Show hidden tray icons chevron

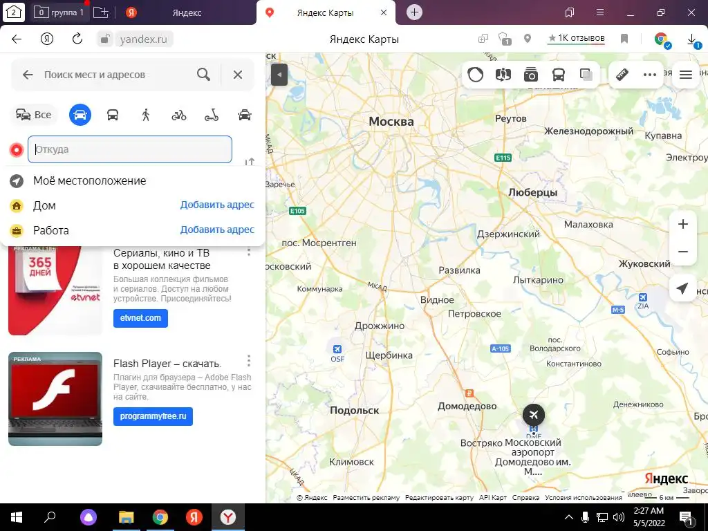569,517
